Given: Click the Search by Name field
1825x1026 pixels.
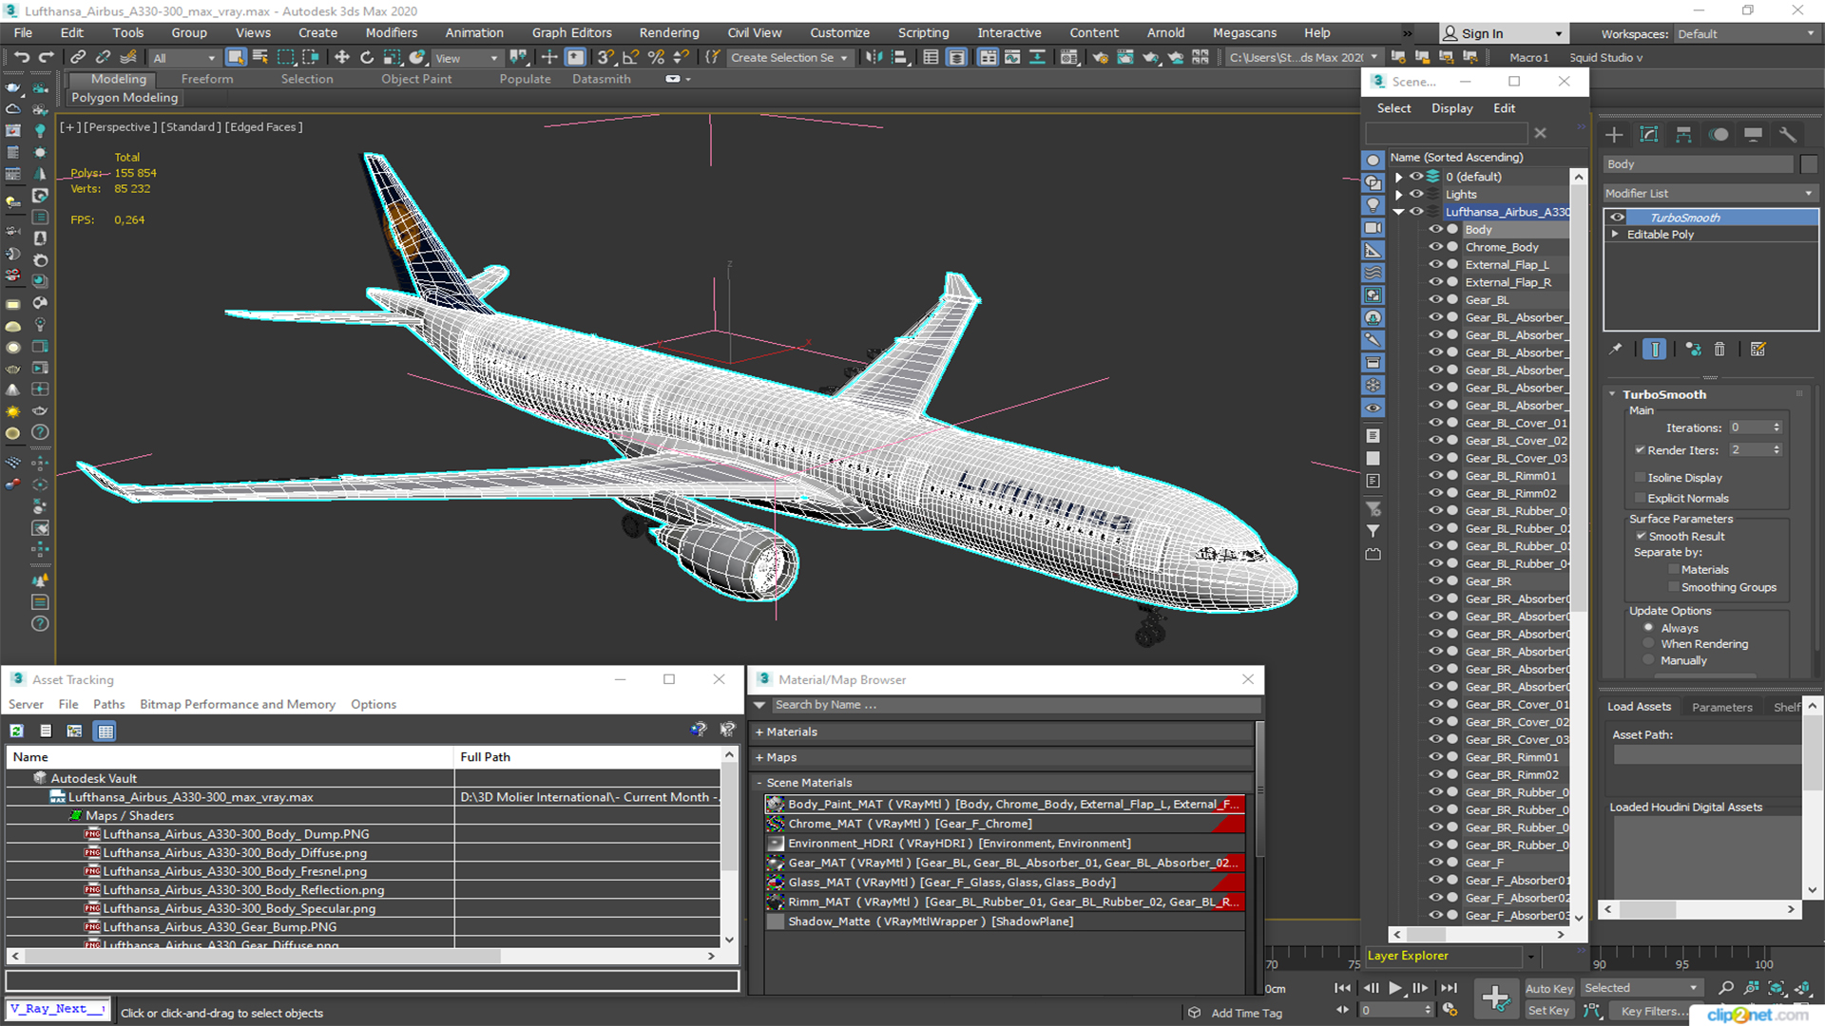Looking at the screenshot, I should click(1016, 705).
